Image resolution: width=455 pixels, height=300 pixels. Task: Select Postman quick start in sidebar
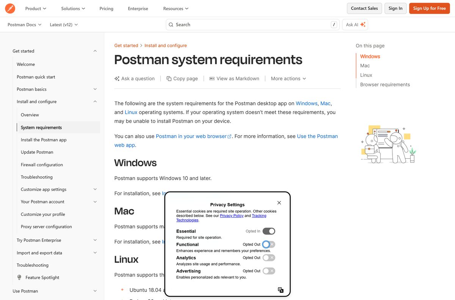(x=36, y=77)
